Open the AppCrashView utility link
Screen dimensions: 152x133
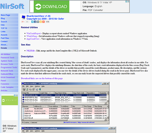(x=33, y=39)
